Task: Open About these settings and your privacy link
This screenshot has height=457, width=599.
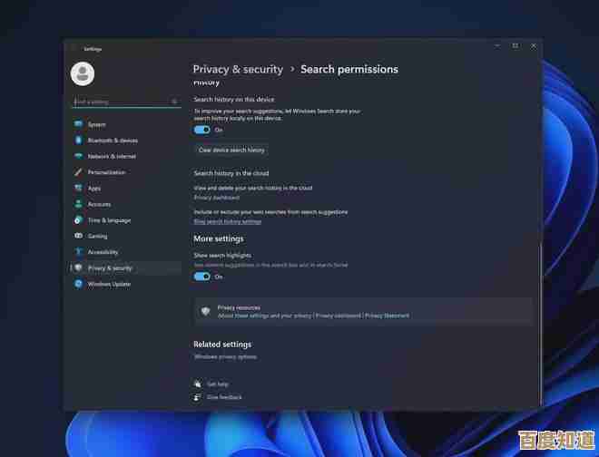Action: tap(264, 316)
